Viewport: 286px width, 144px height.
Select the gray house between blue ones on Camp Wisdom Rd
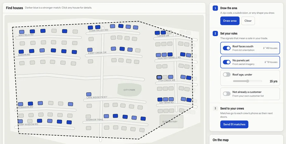30,121
